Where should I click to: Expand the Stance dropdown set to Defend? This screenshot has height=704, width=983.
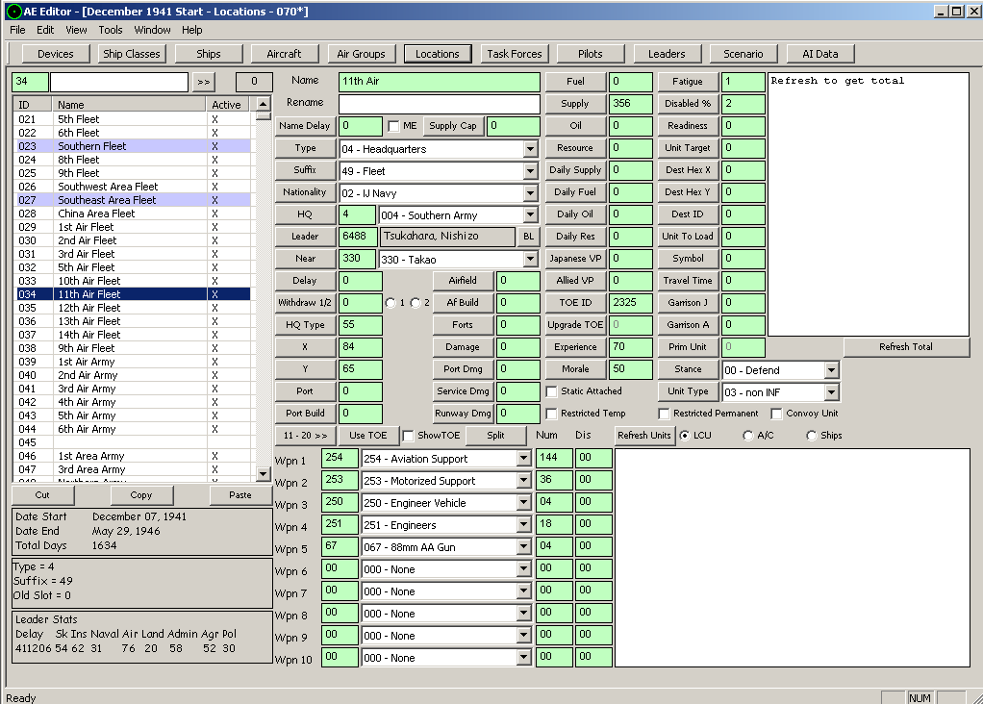[x=831, y=370]
